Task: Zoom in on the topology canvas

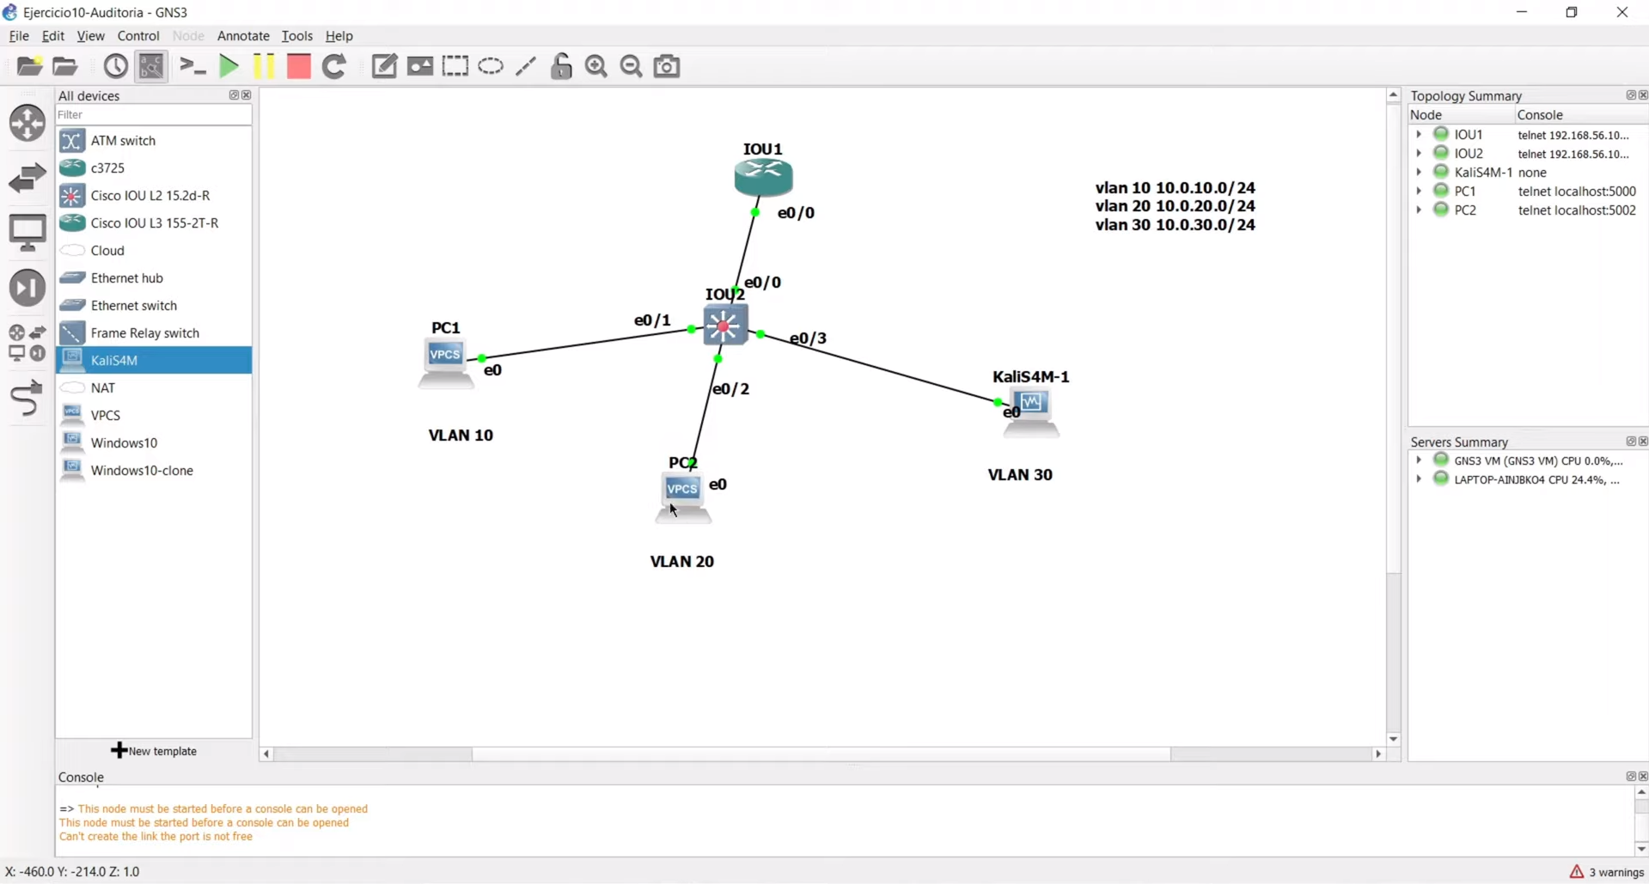Action: 596,66
